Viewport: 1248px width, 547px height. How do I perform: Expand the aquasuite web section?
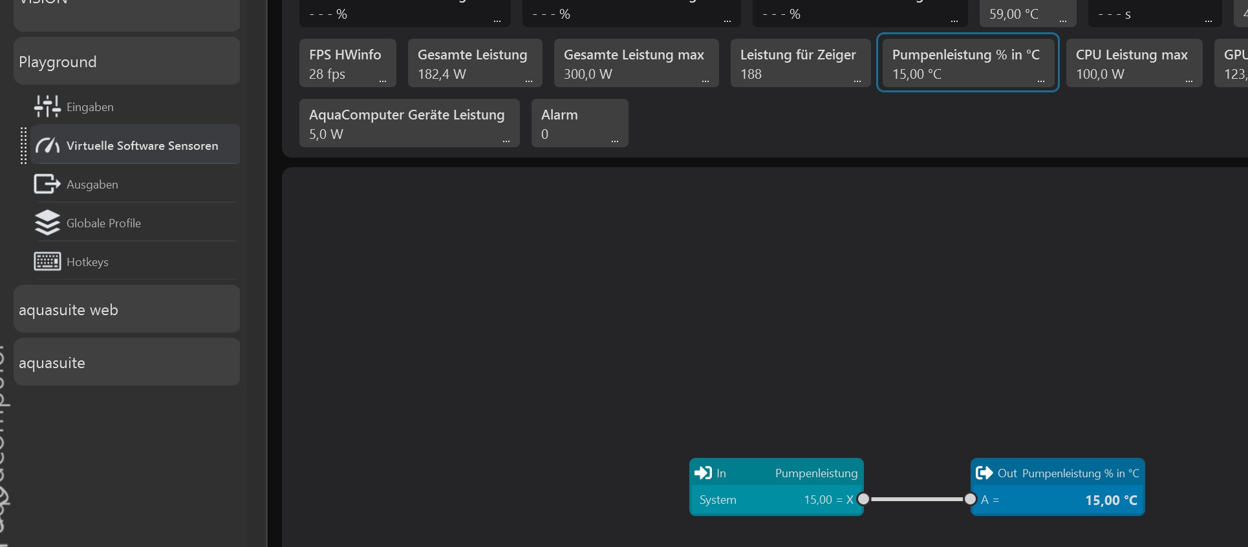(x=127, y=310)
